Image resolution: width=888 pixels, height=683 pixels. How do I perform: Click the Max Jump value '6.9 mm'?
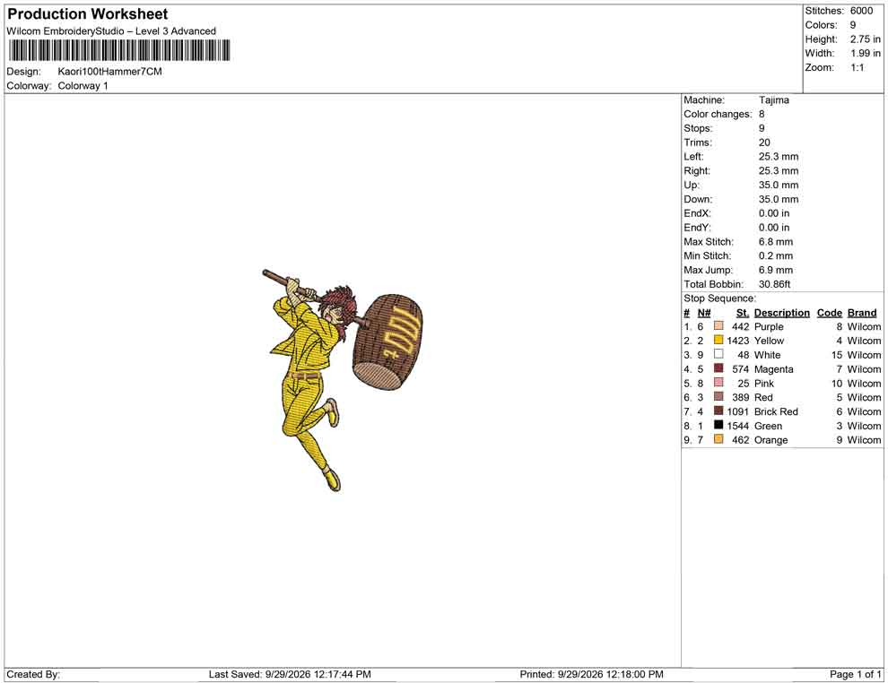(x=776, y=270)
